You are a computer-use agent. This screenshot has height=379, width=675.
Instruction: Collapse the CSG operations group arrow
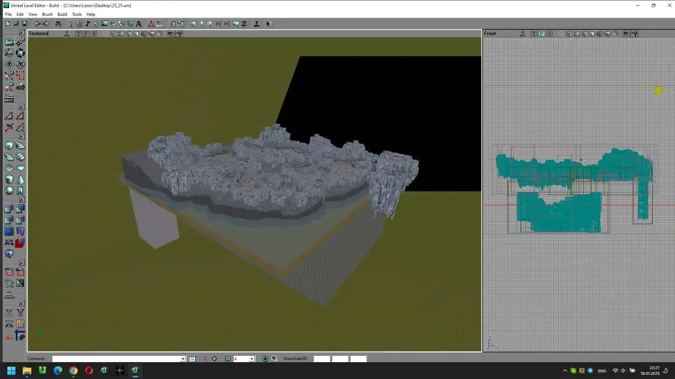(x=22, y=200)
